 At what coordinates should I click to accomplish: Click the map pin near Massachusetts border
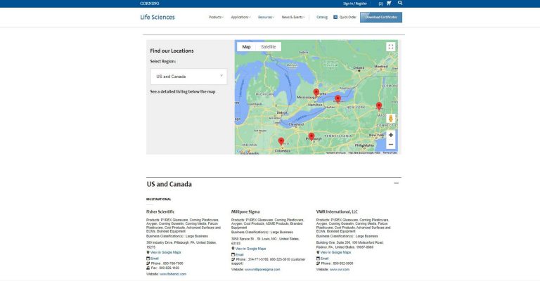click(x=379, y=106)
